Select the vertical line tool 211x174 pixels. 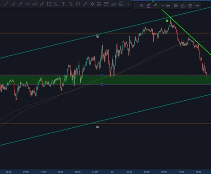[x=128, y=4]
